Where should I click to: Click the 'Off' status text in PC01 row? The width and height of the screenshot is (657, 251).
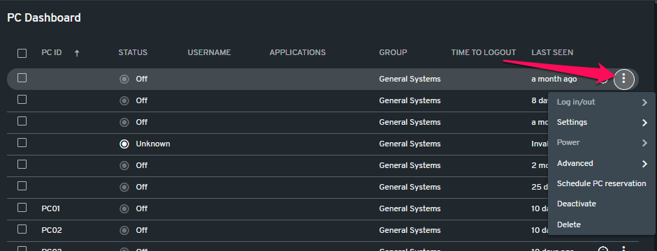tap(142, 208)
